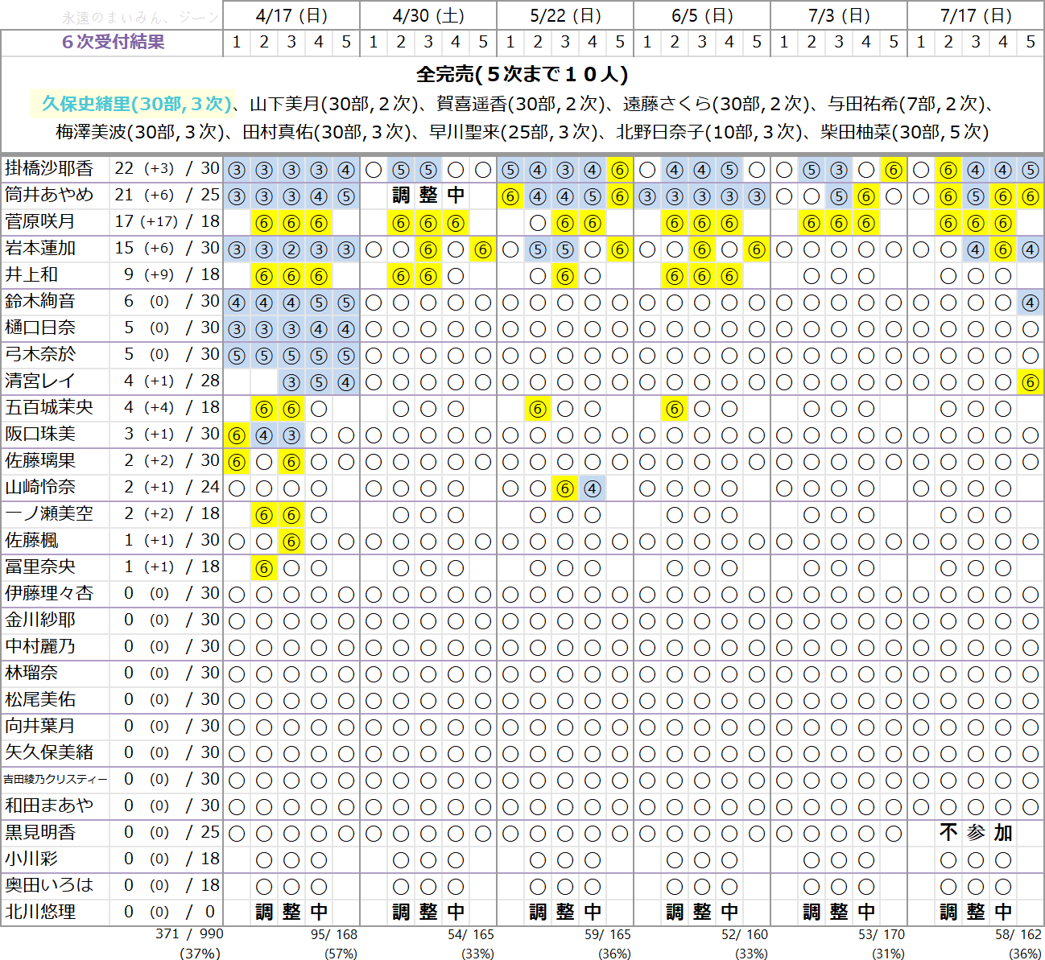Click the 6次受付結果 heading
1045x960 pixels.
[113, 42]
